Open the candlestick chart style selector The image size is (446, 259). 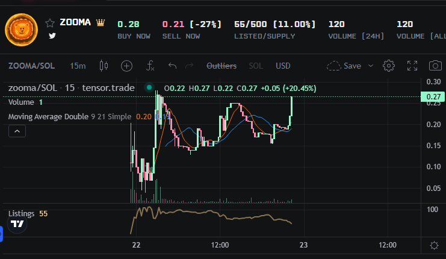(x=104, y=66)
